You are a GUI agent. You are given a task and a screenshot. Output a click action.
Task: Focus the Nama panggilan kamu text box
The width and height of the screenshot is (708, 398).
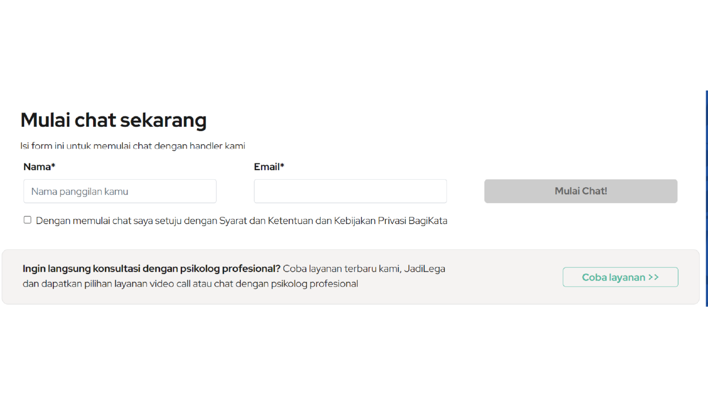click(x=119, y=191)
